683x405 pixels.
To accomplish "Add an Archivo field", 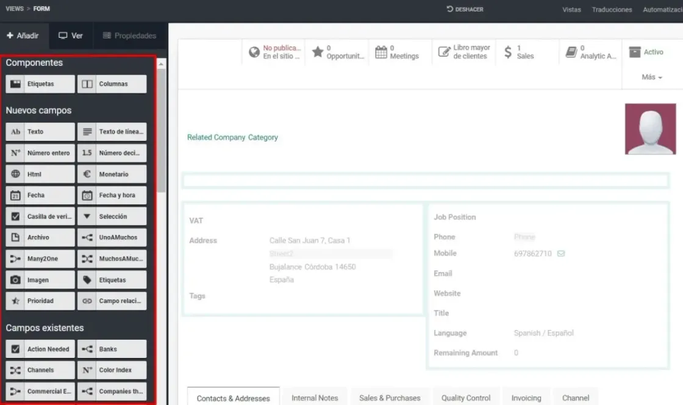I will click(x=40, y=237).
